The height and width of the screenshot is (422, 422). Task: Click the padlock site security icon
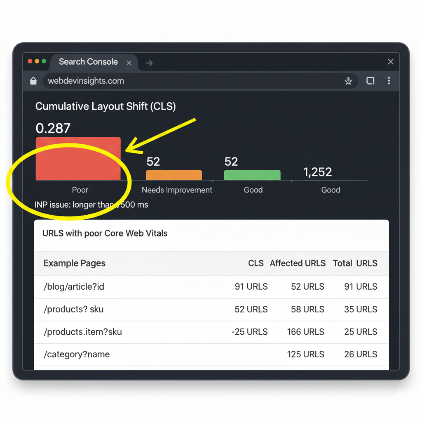point(33,81)
